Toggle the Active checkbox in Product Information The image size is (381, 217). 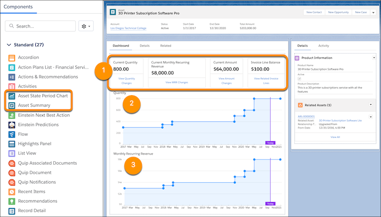pos(300,79)
